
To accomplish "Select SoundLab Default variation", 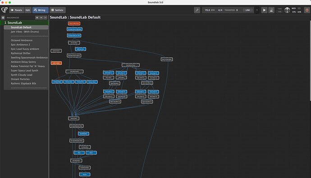I will 26,27.
